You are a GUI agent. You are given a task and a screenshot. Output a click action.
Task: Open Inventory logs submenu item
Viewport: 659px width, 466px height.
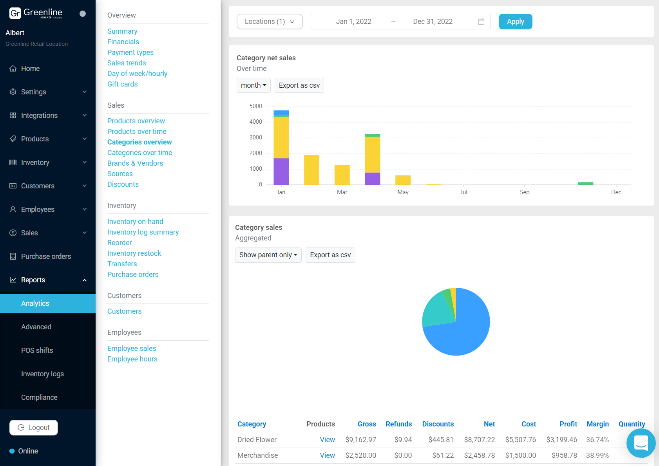tap(48, 374)
